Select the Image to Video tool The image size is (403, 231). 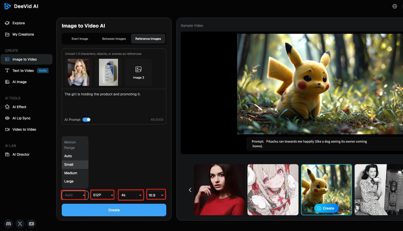pyautogui.click(x=26, y=59)
